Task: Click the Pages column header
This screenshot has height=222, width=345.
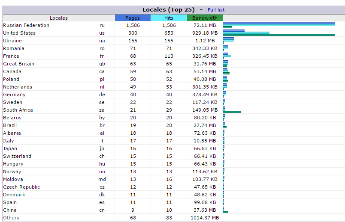Action: 133,18
